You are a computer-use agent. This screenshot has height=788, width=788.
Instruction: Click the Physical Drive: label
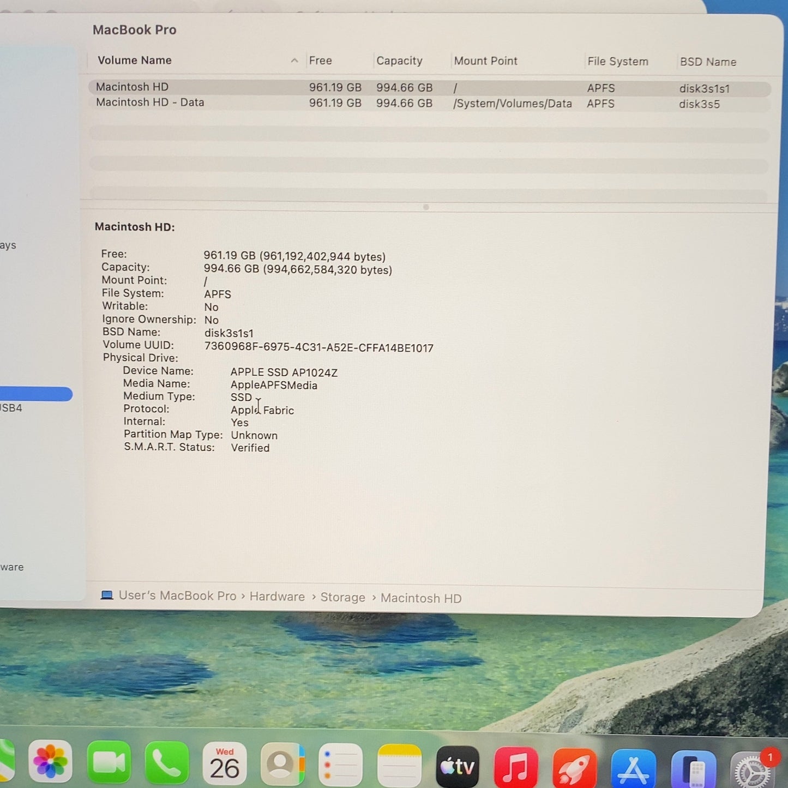click(141, 358)
